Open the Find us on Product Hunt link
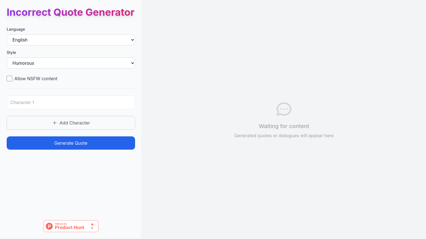 (x=71, y=226)
